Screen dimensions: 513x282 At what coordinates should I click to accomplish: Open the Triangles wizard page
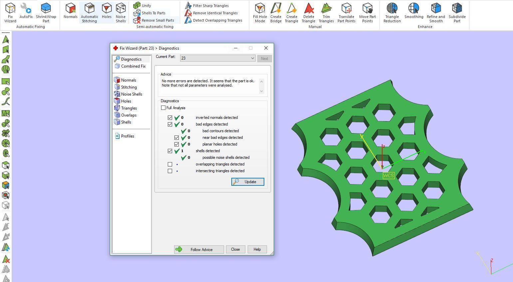(129, 108)
